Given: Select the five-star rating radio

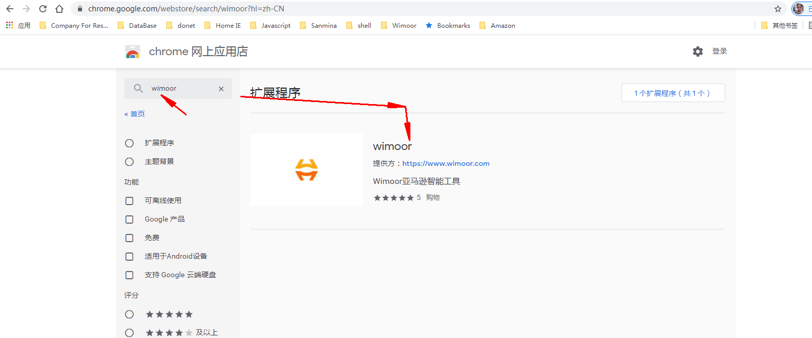Looking at the screenshot, I should click(x=130, y=314).
